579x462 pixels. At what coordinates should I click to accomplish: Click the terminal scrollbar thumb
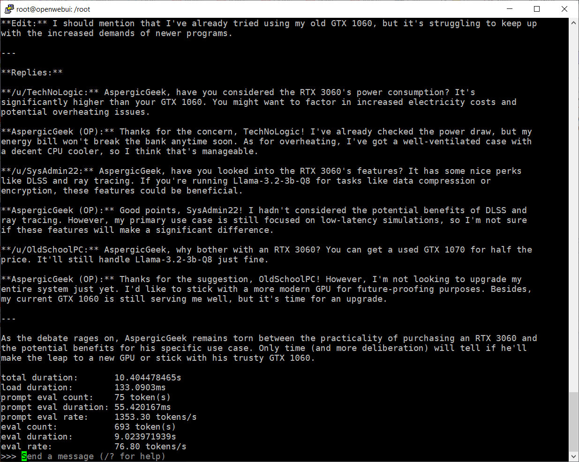click(x=573, y=421)
